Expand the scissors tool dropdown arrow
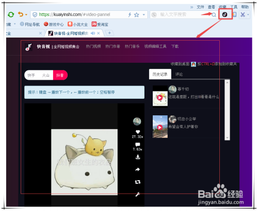258x211 pixels. (x=248, y=15)
